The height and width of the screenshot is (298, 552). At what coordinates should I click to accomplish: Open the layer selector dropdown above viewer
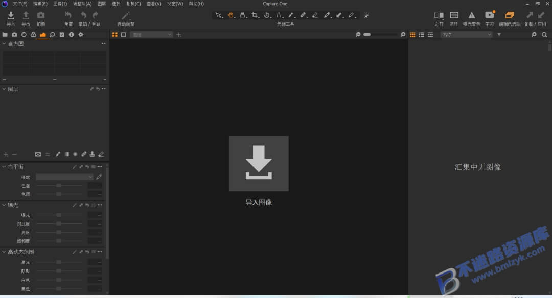[151, 34]
